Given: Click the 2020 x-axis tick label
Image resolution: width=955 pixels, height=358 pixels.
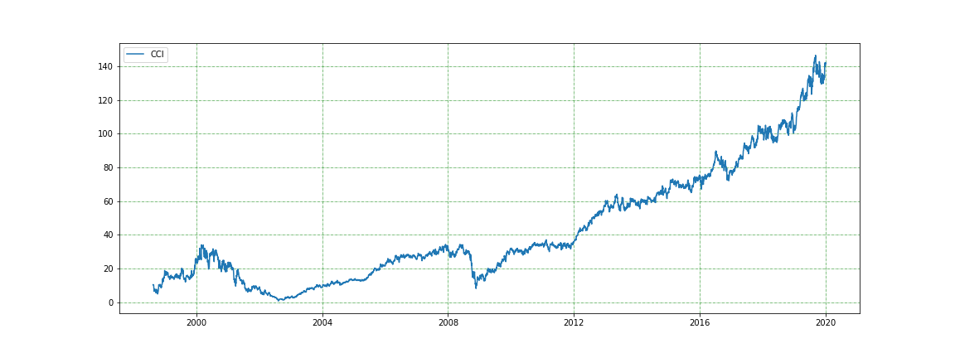Looking at the screenshot, I should tap(825, 324).
